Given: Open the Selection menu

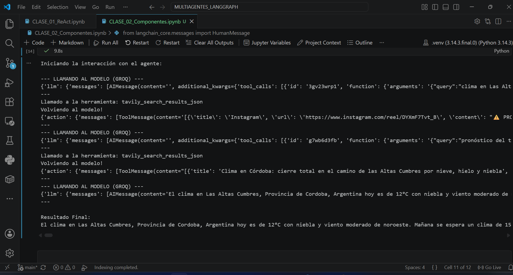Looking at the screenshot, I should click(57, 7).
